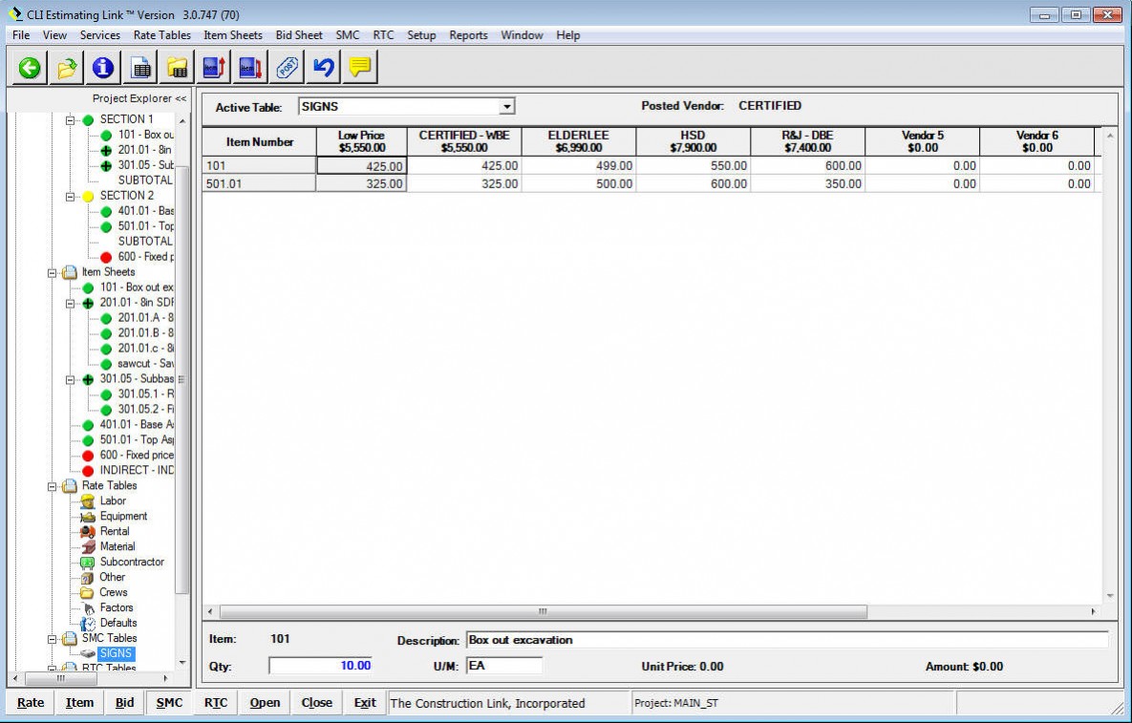
Task: Click the Exit button in bottom bar
Action: (365, 703)
